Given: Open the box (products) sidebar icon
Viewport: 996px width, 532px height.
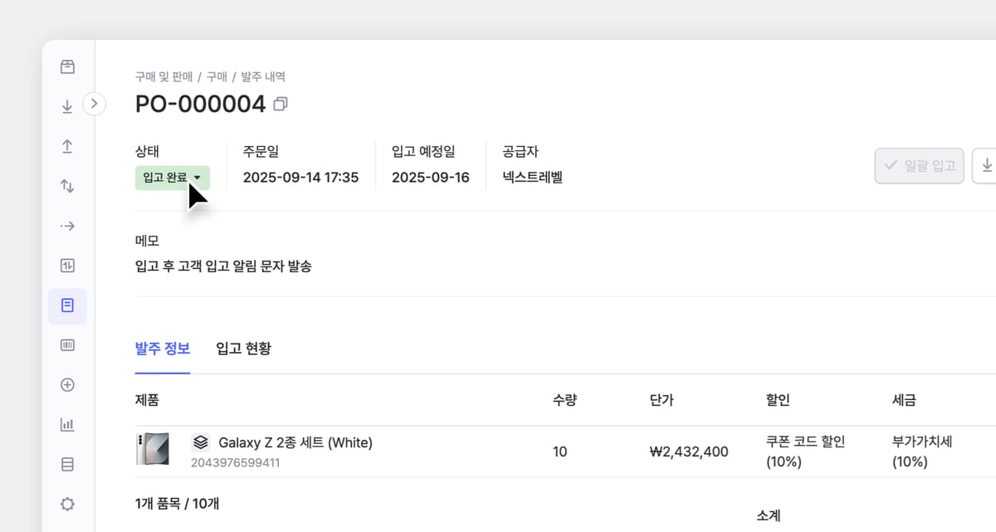Looking at the screenshot, I should tap(67, 66).
